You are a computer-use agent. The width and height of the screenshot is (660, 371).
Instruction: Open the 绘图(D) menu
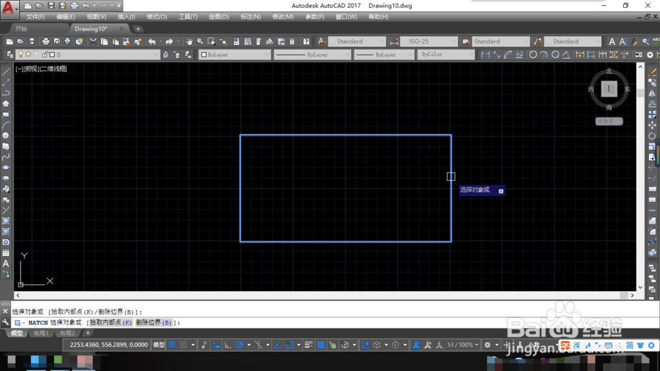click(219, 17)
